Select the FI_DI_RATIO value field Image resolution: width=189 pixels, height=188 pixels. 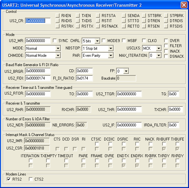coord(84,78)
